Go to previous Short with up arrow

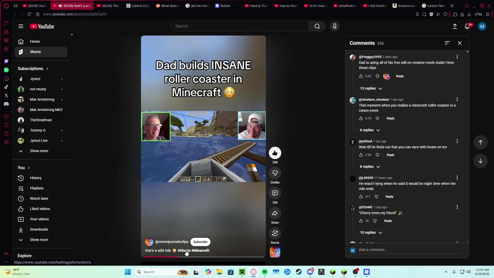[x=480, y=142]
